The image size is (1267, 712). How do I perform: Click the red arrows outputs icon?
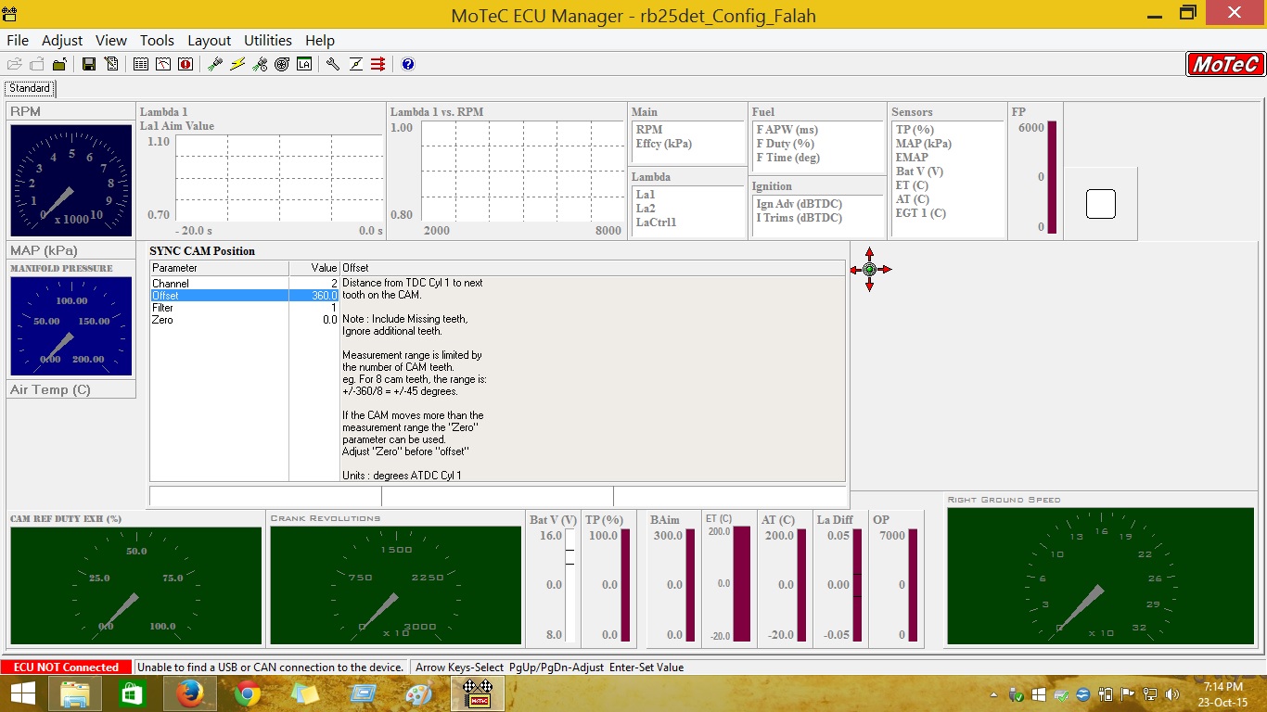[x=378, y=64]
